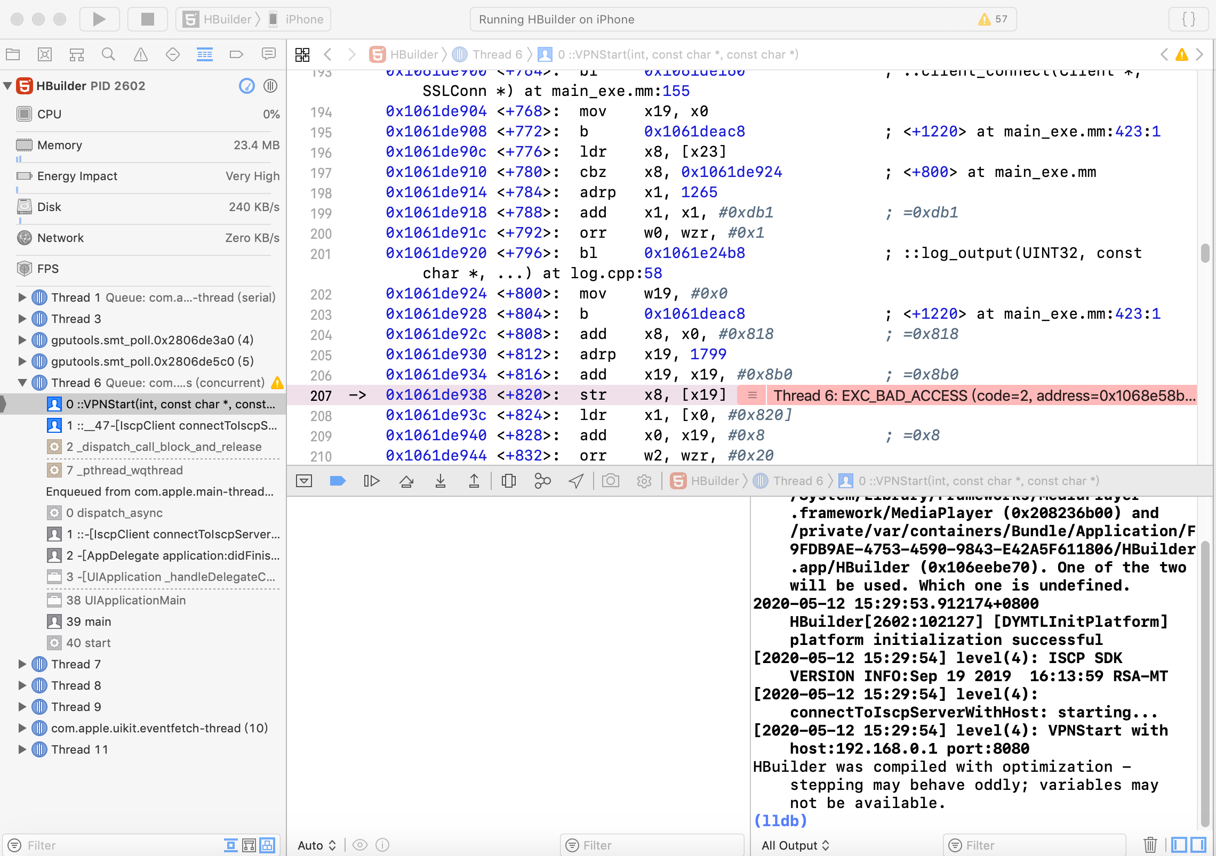The height and width of the screenshot is (856, 1216).
Task: Toggle the variables view pane
Action: pos(1179,845)
